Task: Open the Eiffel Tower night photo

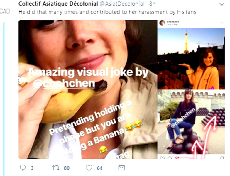Action: (x=191, y=59)
